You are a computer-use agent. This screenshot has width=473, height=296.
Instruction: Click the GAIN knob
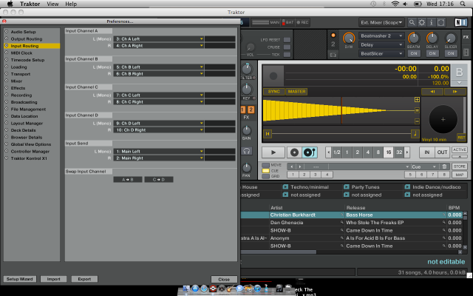(x=246, y=130)
